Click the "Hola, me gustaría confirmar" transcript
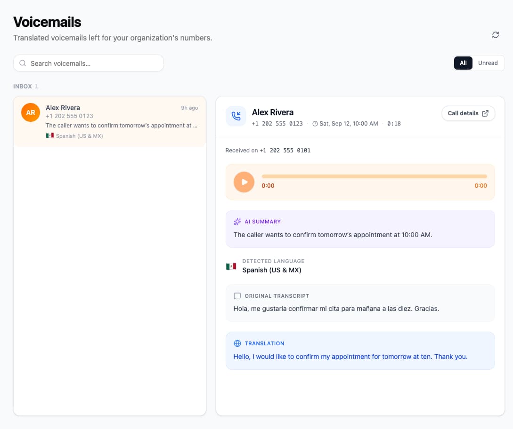Image resolution: width=513 pixels, height=429 pixels. [336, 309]
